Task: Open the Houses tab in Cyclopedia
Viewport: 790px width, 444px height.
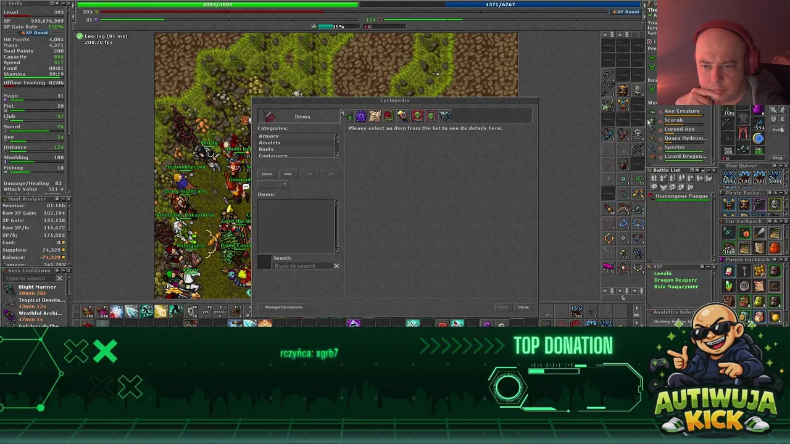Action: tap(389, 115)
